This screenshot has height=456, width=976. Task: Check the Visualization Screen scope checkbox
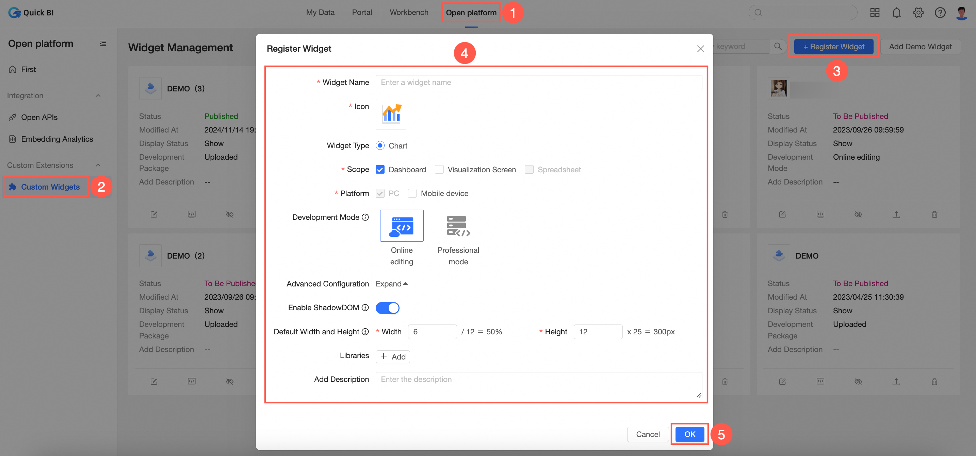tap(439, 170)
